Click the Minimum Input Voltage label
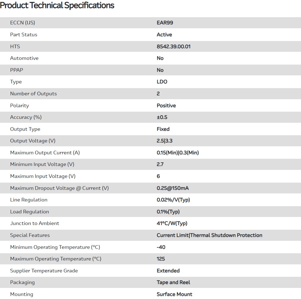This screenshot has width=301, height=299. tap(42, 164)
